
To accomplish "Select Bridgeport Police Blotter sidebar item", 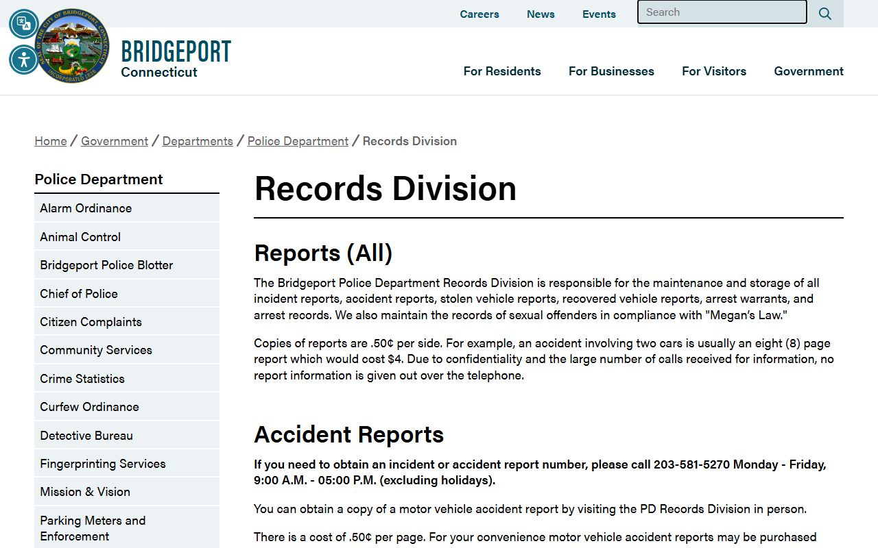I will [106, 265].
